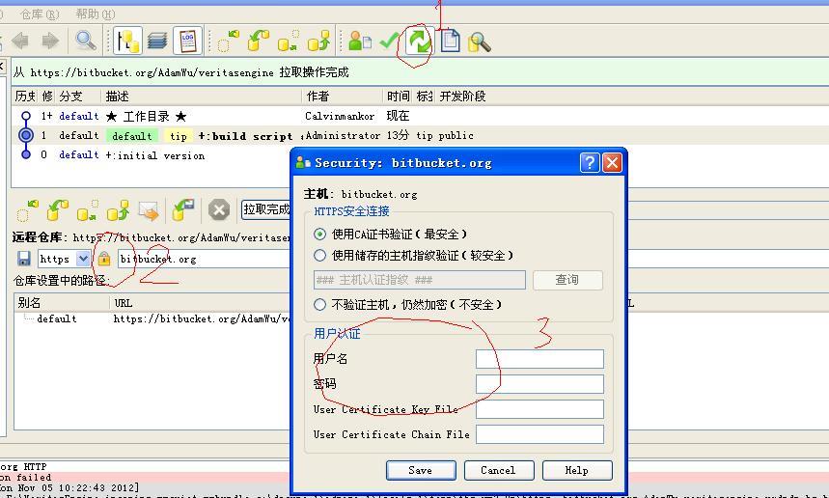Viewport: 829px width, 498px height.
Task: Click the Save button in Security dialog
Action: click(x=421, y=470)
